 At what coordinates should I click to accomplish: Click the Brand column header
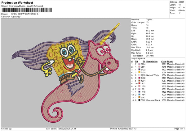click(x=171, y=61)
